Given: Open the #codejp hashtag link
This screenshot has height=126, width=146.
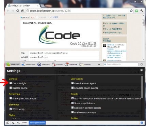Looking at the screenshot, I should 107,41.
